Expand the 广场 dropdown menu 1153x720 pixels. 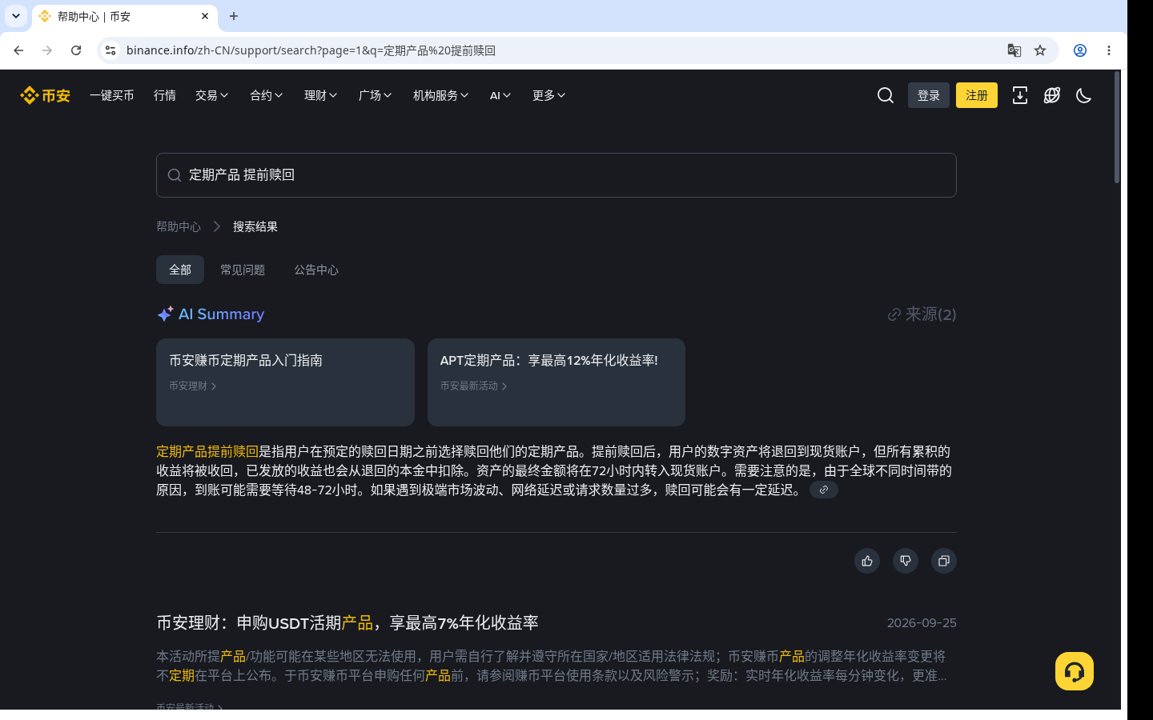[x=376, y=95]
